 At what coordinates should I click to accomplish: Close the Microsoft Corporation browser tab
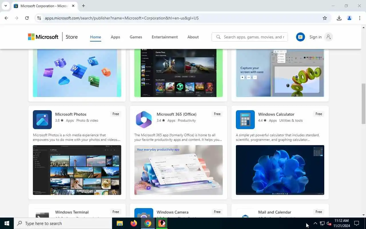tap(73, 6)
